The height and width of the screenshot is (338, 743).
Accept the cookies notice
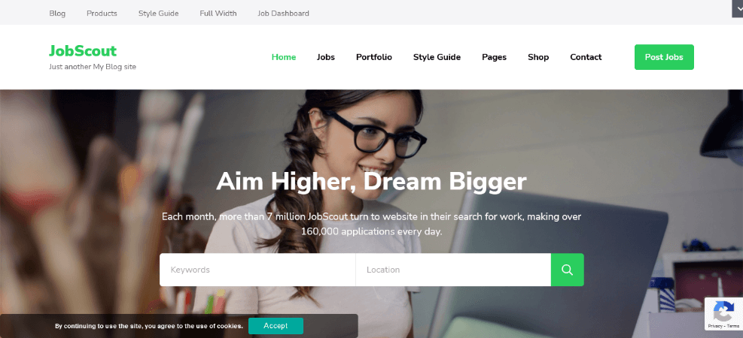pos(276,326)
